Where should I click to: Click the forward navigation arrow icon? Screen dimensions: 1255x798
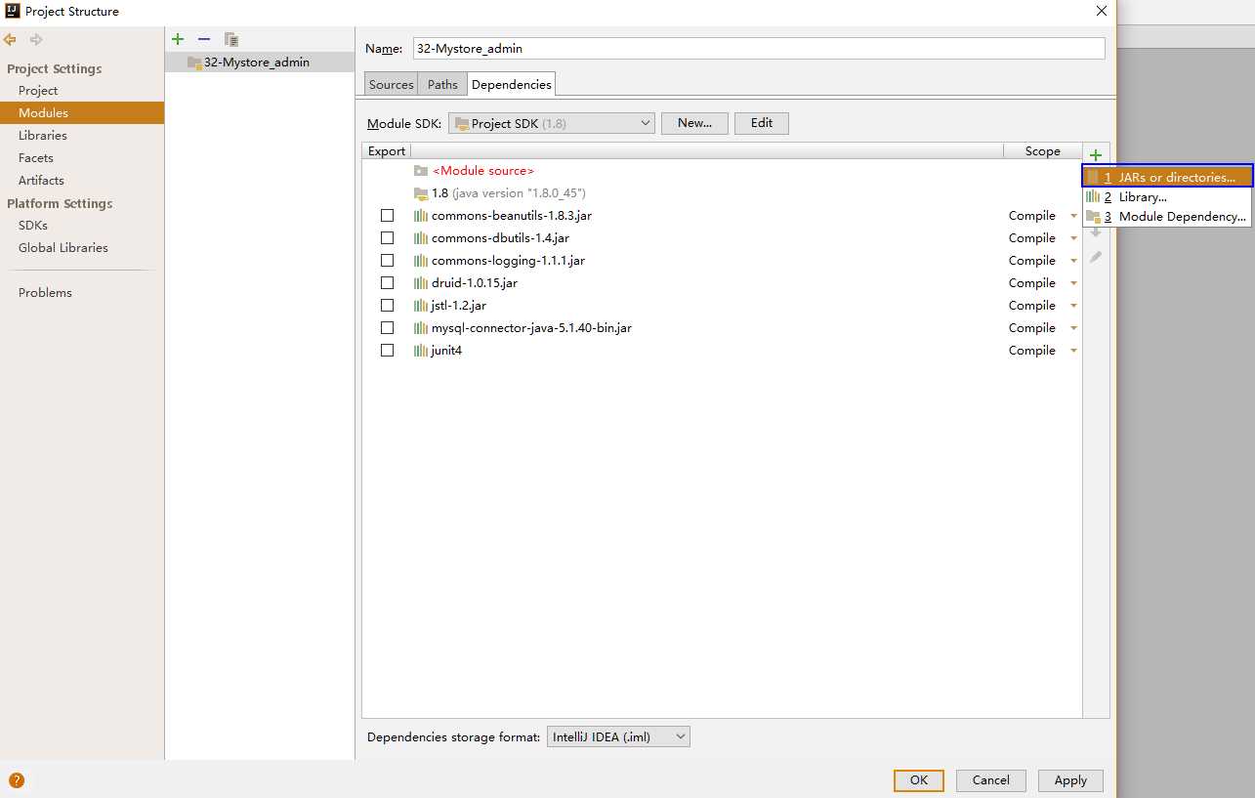click(36, 40)
